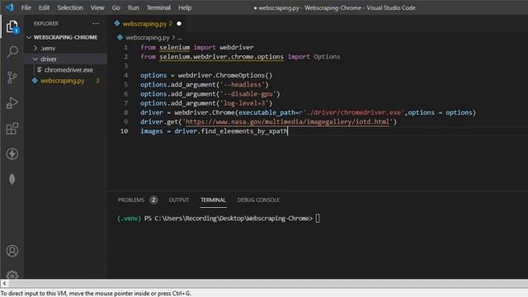The width and height of the screenshot is (528, 297).
Task: Click the breadcrumb Python file icon
Action: pos(120,37)
